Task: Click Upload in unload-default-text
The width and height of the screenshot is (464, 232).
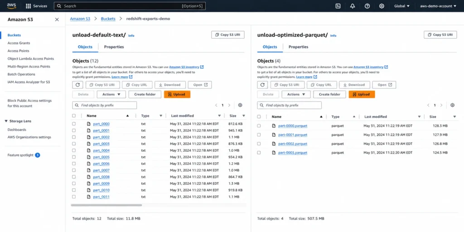Action: click(177, 94)
